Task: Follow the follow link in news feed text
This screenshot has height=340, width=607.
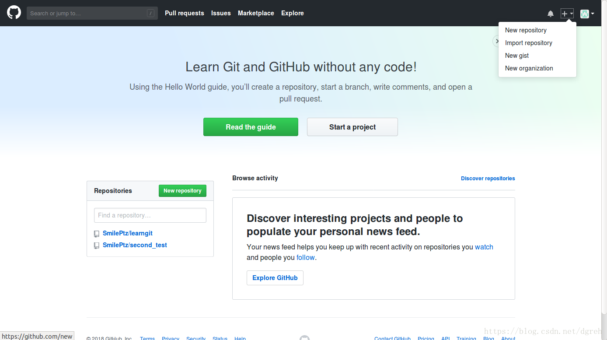Action: point(306,257)
